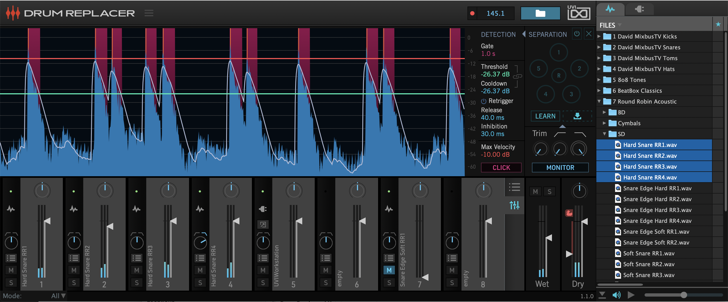Switch to the waveform files tab

coord(610,9)
